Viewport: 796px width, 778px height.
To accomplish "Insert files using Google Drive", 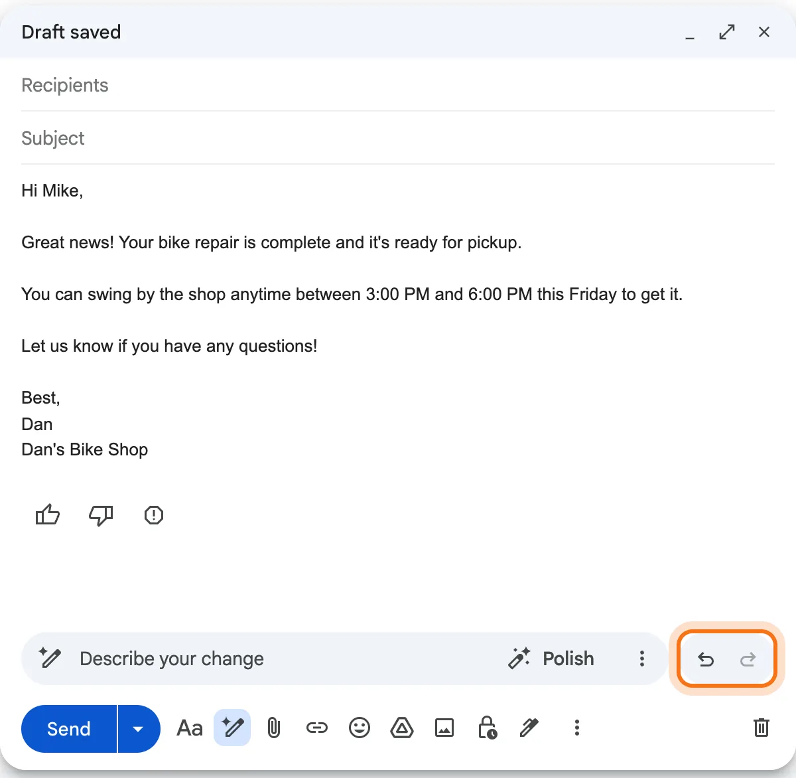I will pos(402,728).
